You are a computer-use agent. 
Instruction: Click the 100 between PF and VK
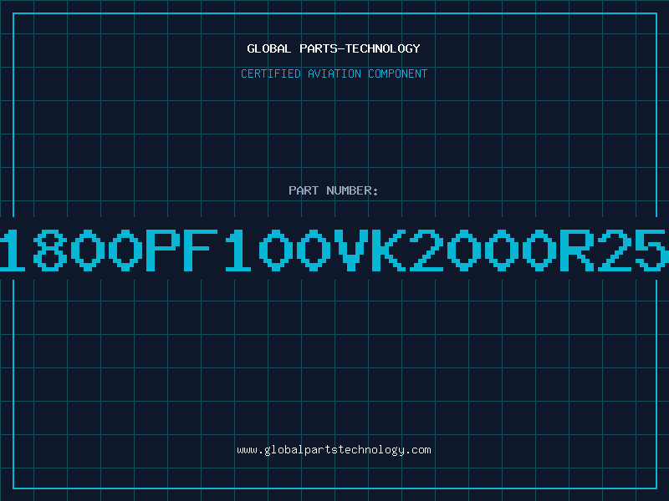278,250
